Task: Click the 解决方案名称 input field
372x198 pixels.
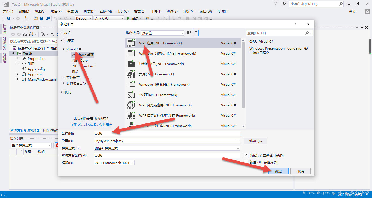Action: pyautogui.click(x=167, y=156)
